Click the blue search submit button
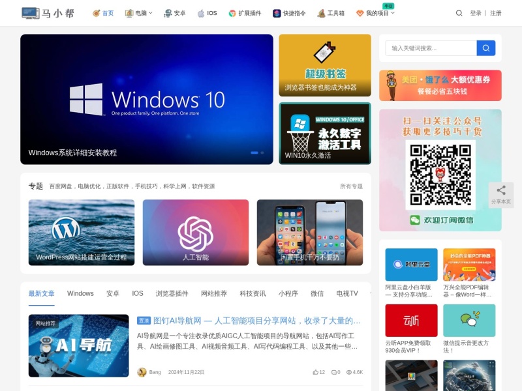The width and height of the screenshot is (522, 391). [485, 48]
